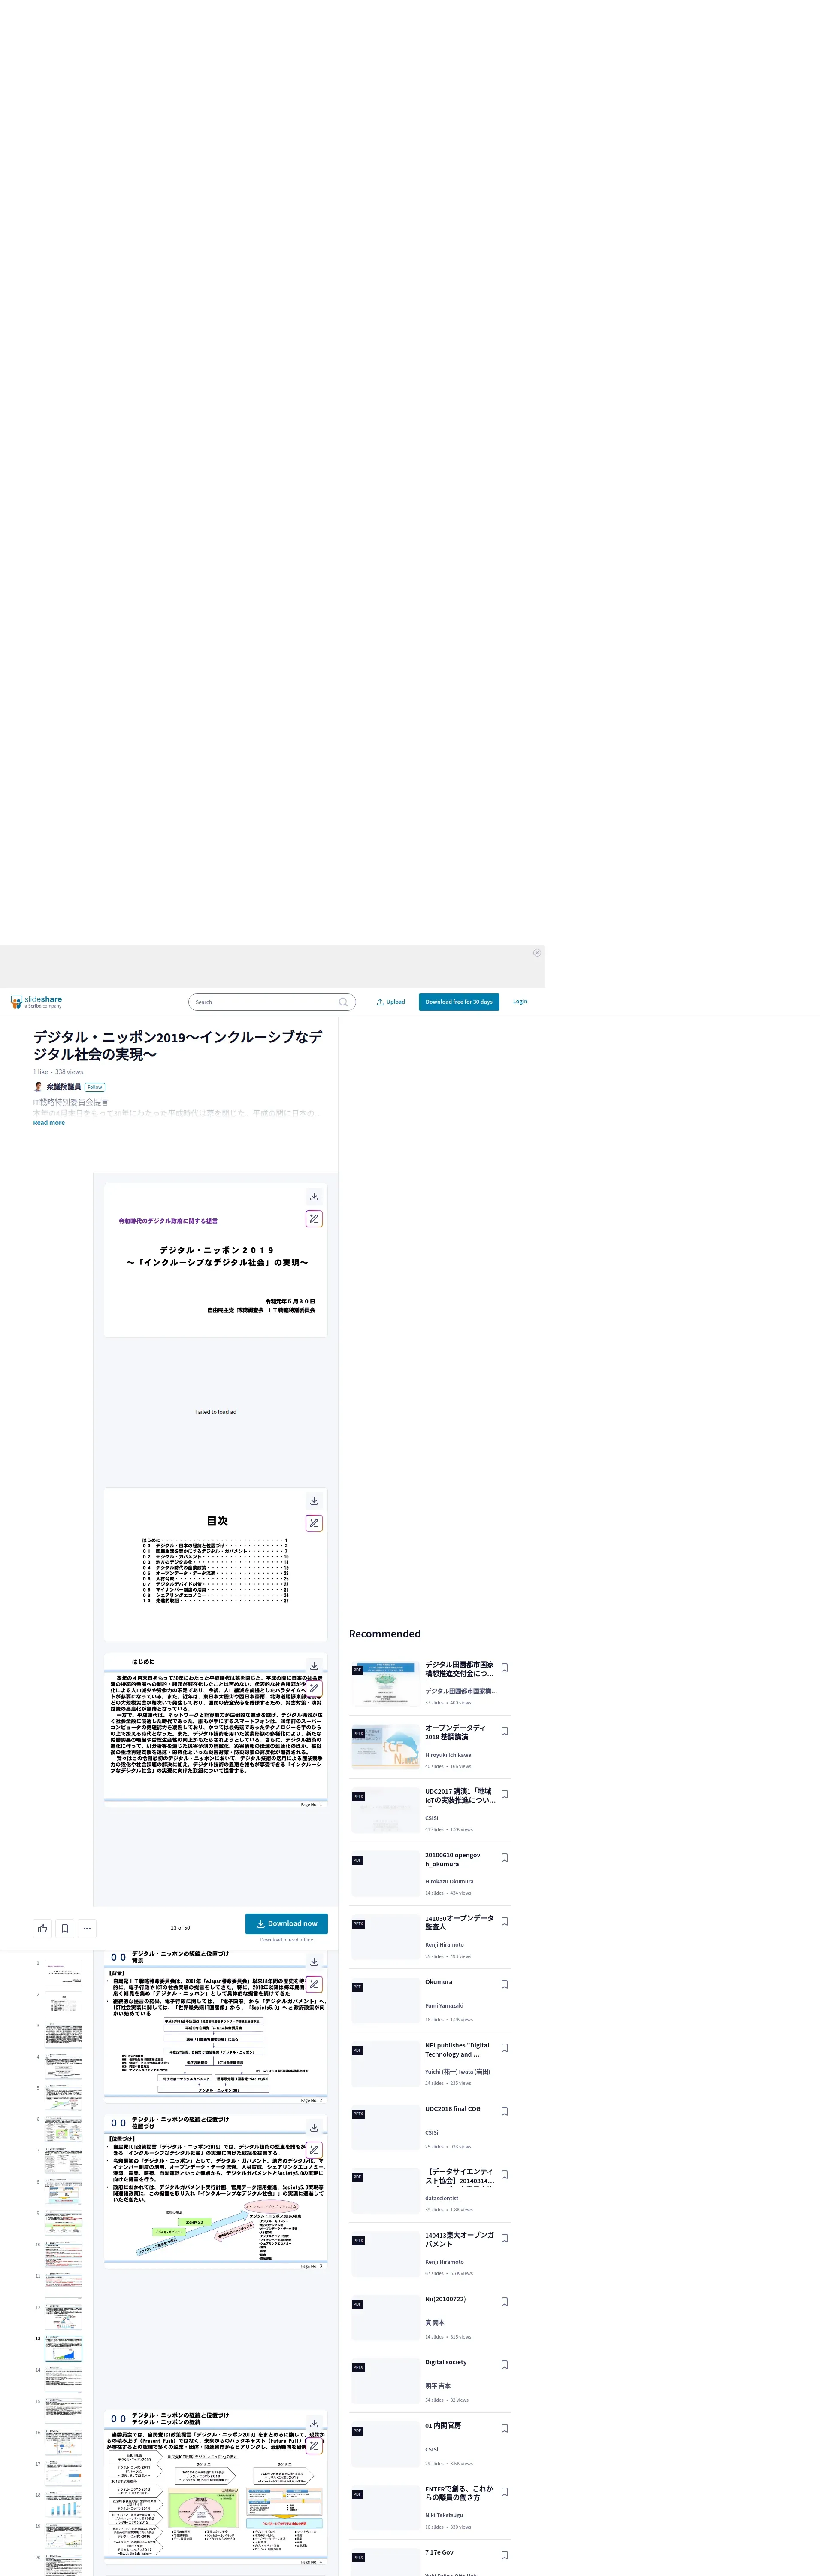
Task: Click the 13 of 50 page indicator
Action: click(x=180, y=1928)
